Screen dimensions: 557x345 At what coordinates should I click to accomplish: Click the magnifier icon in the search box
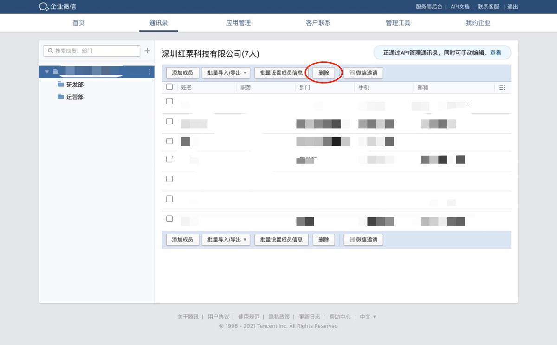point(50,51)
